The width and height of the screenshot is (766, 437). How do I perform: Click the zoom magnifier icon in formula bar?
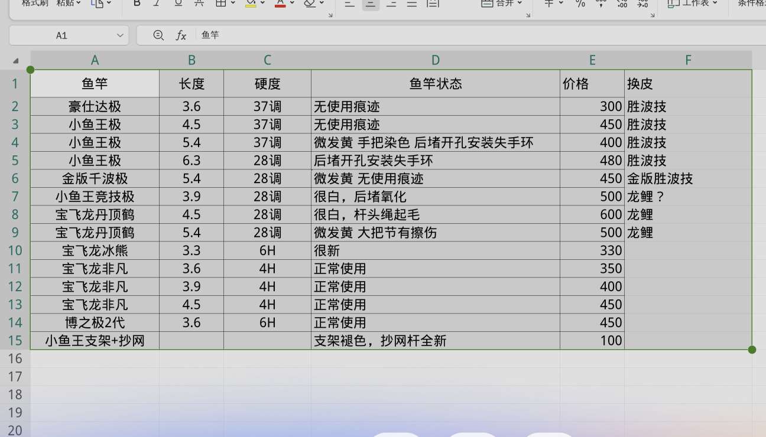(158, 35)
